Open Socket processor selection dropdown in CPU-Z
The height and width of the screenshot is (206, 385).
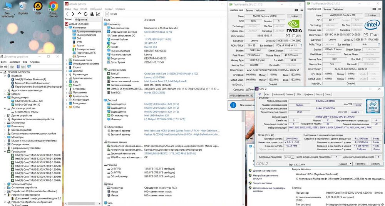pos(289,157)
